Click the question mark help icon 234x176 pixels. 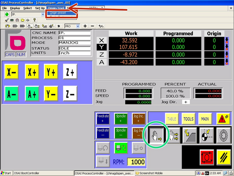click(34, 20)
